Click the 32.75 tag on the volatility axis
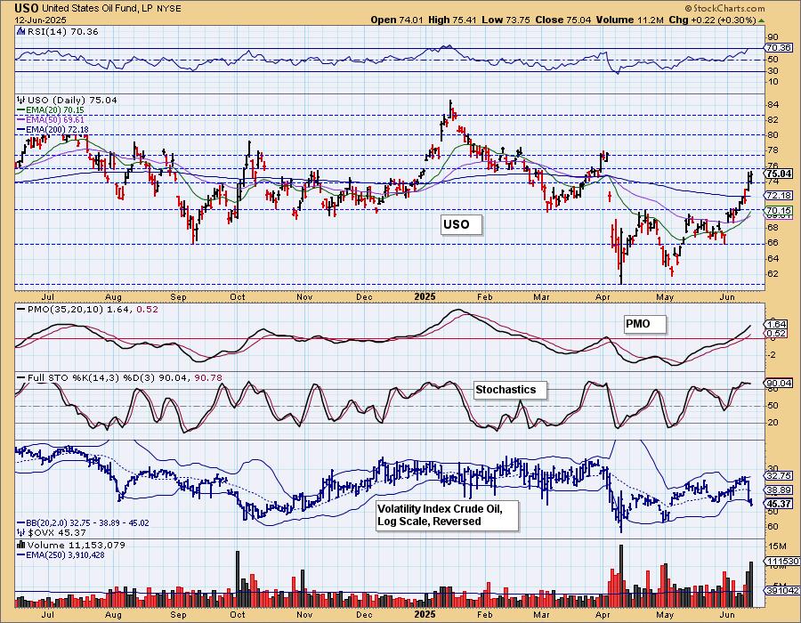Screen dimensions: 801x623 click(x=779, y=476)
